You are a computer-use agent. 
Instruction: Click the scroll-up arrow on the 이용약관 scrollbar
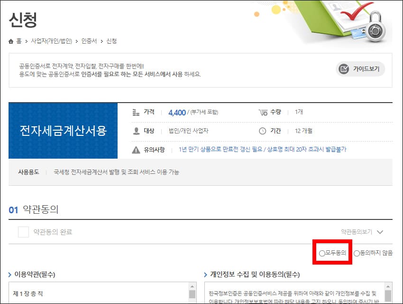(192, 285)
